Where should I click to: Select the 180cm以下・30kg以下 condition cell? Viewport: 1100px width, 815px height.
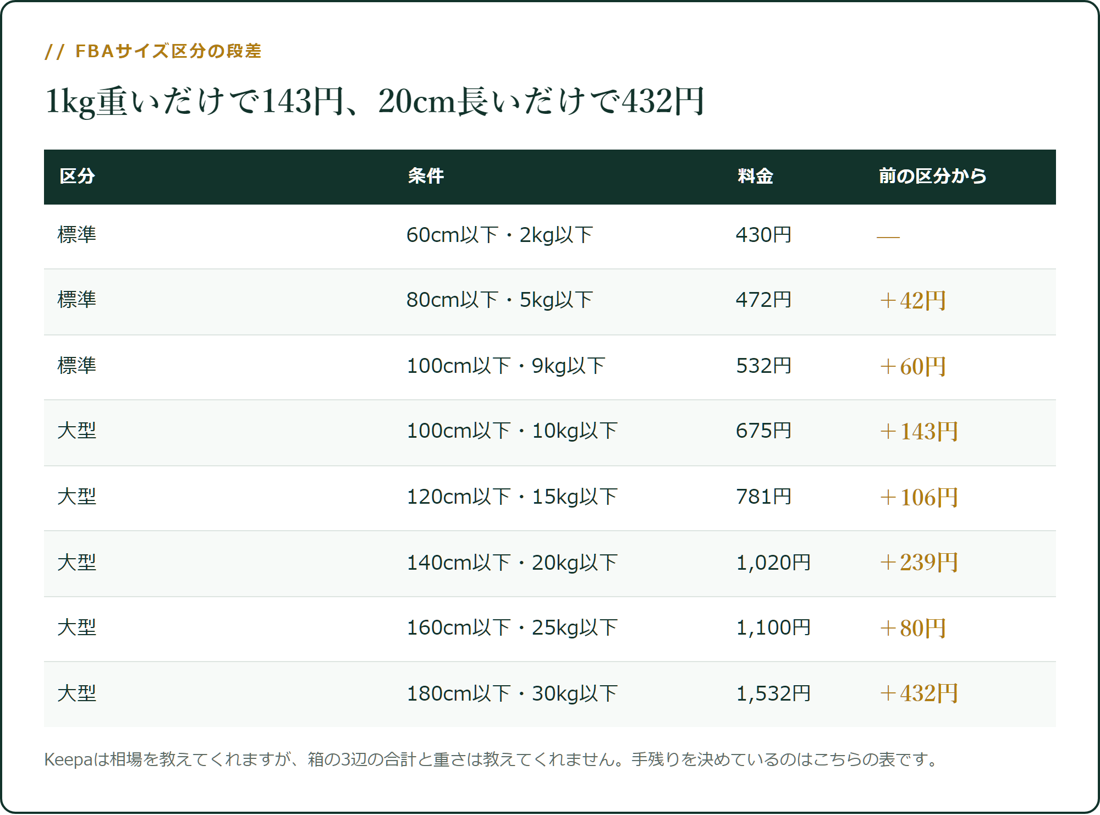click(x=512, y=694)
